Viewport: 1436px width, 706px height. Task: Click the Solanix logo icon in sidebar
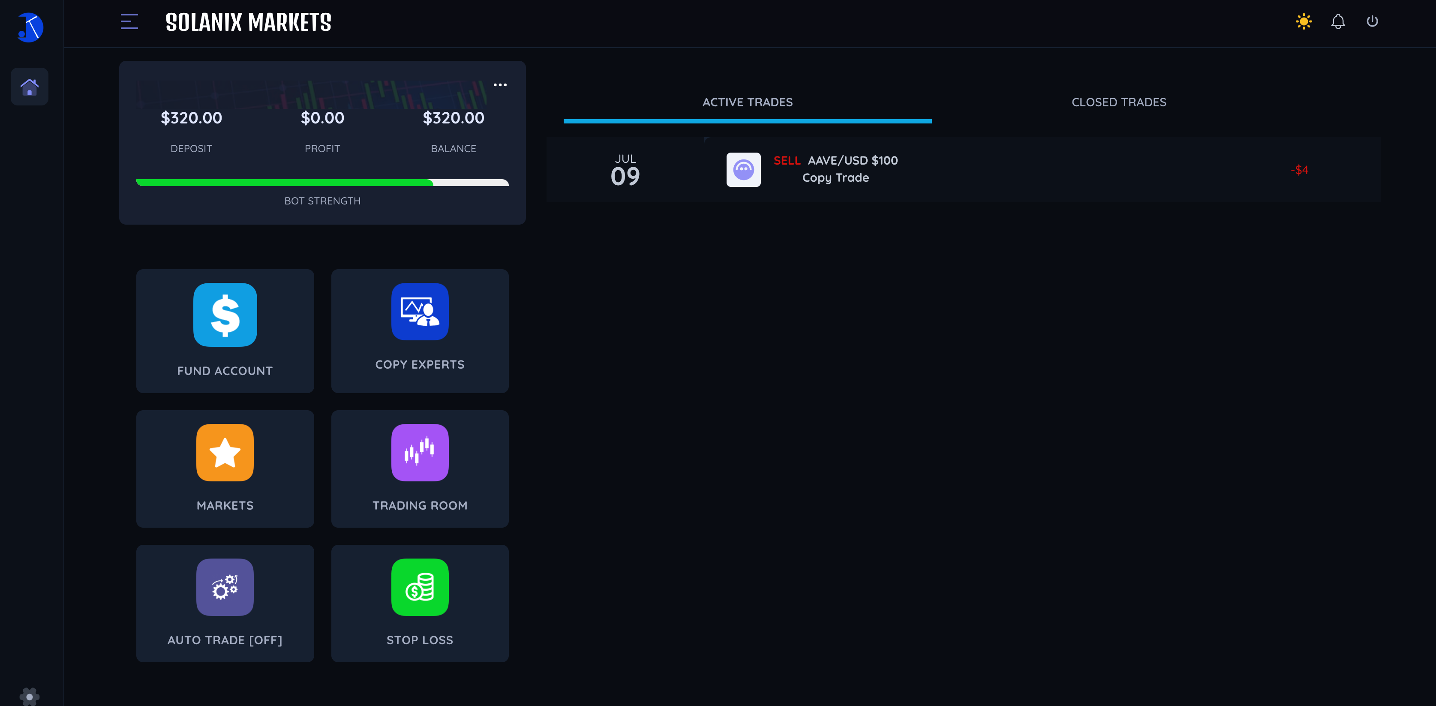click(x=30, y=27)
